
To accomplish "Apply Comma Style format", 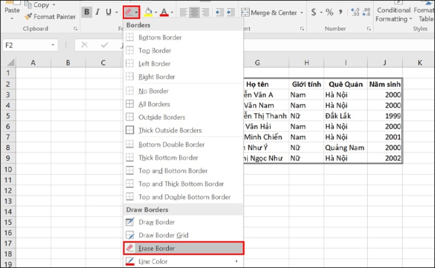I will point(340,12).
